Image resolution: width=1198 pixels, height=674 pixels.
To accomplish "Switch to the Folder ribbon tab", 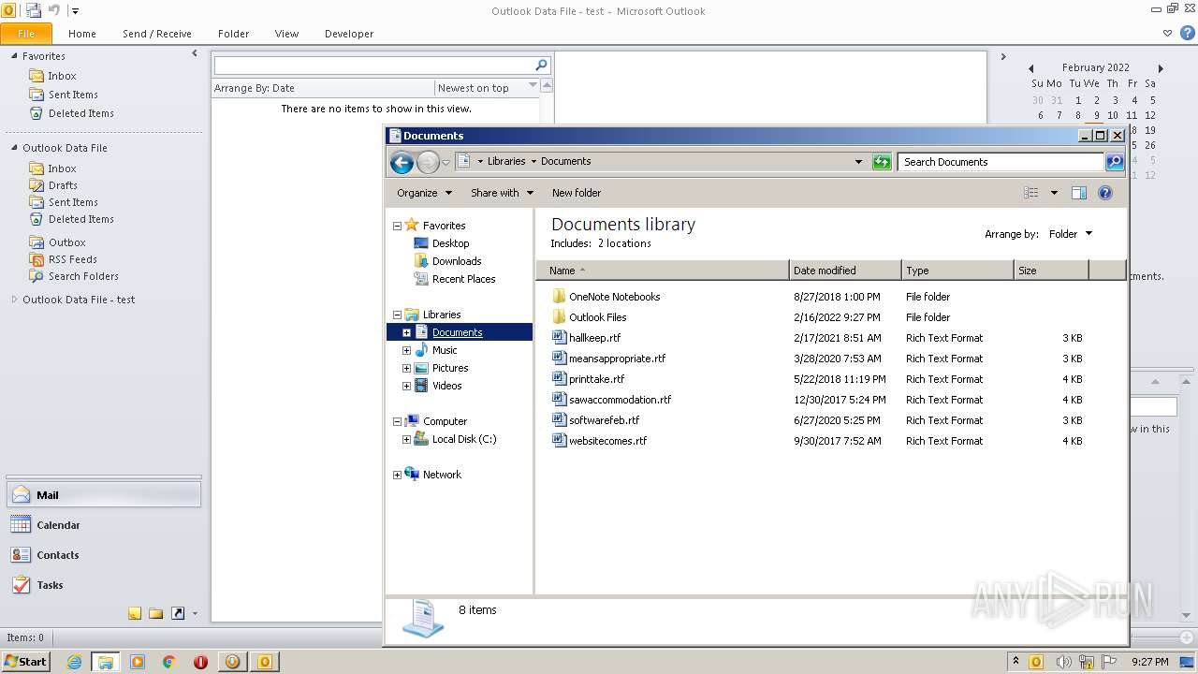I will pos(234,34).
